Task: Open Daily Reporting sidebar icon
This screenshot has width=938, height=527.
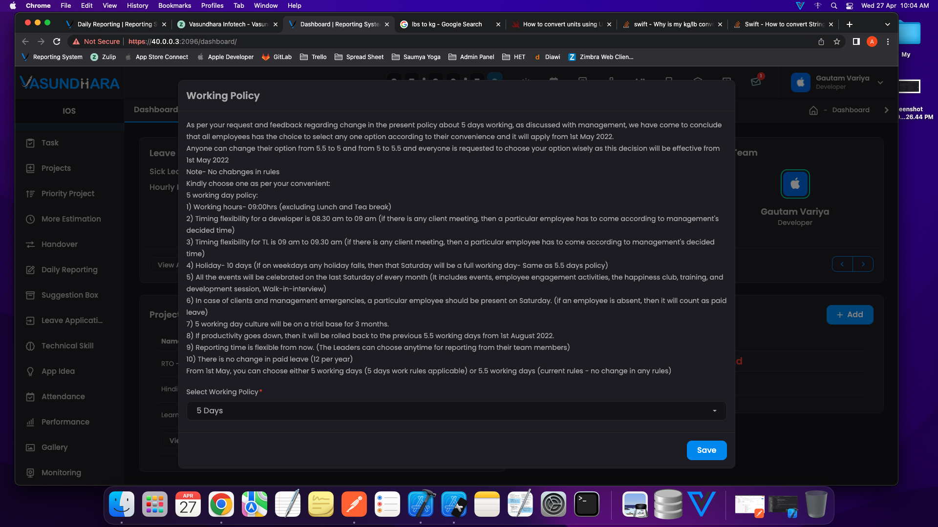Action: pyautogui.click(x=30, y=270)
